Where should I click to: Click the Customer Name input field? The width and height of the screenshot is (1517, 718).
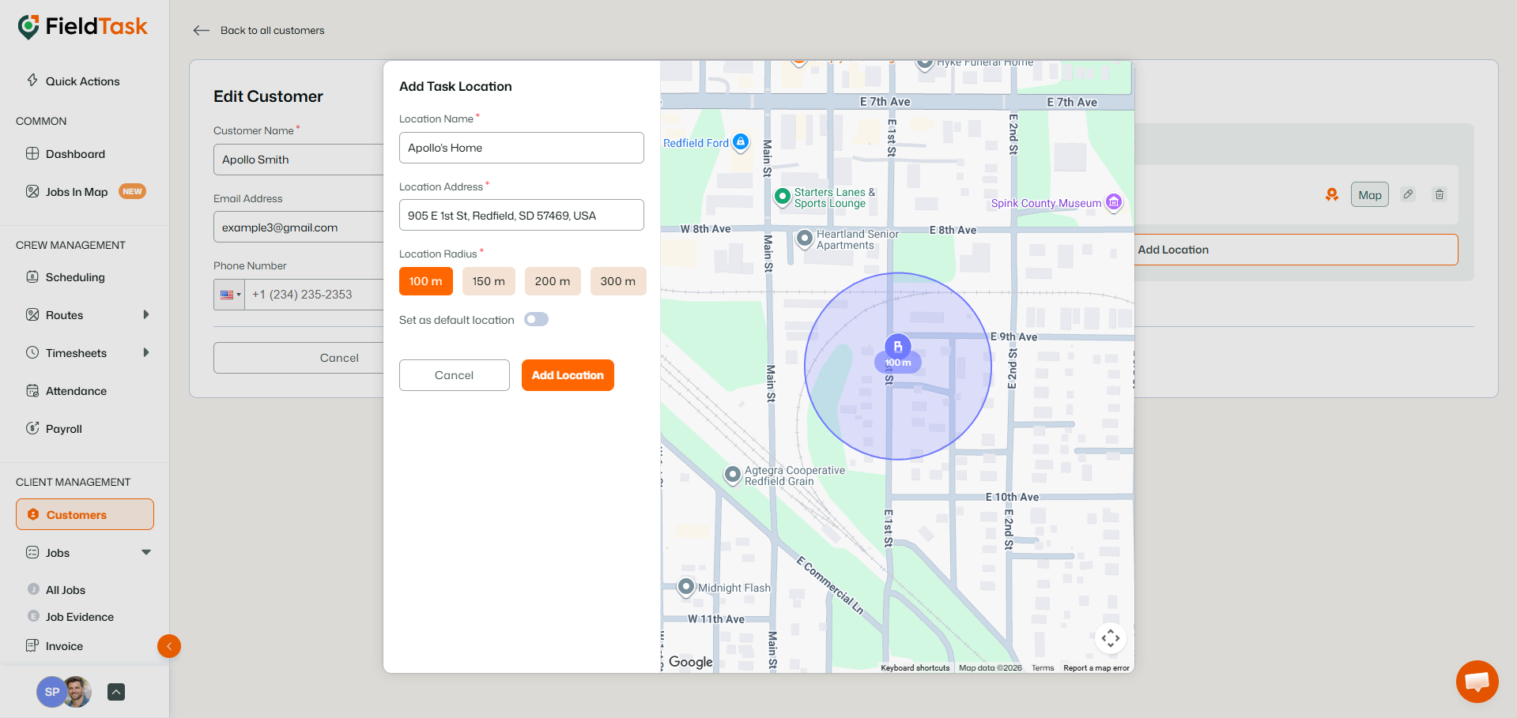point(299,160)
